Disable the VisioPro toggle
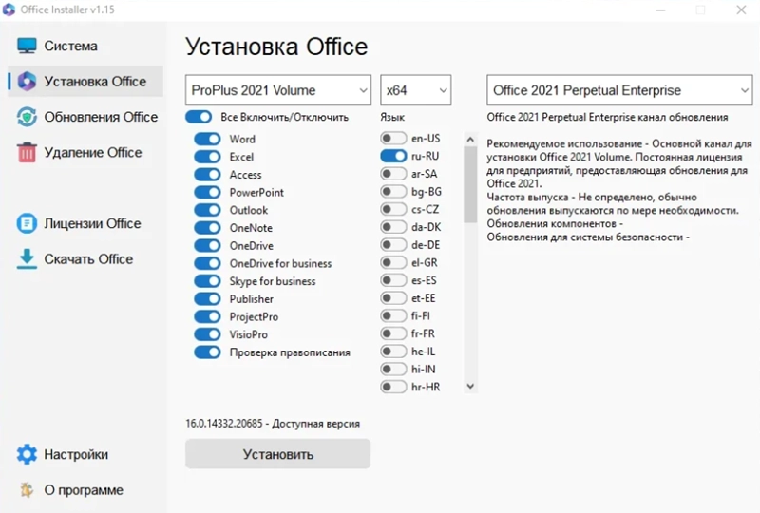Screen dimensions: 760x513 click(207, 334)
